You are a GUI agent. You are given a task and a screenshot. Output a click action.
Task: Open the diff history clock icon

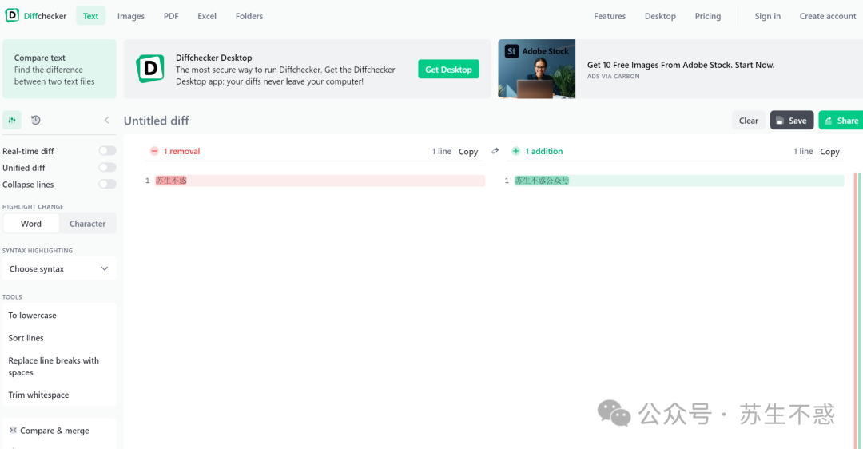coord(36,120)
